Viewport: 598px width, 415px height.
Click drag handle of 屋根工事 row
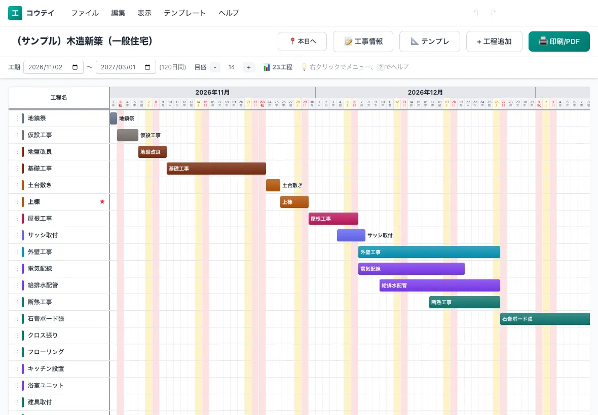coord(16,219)
